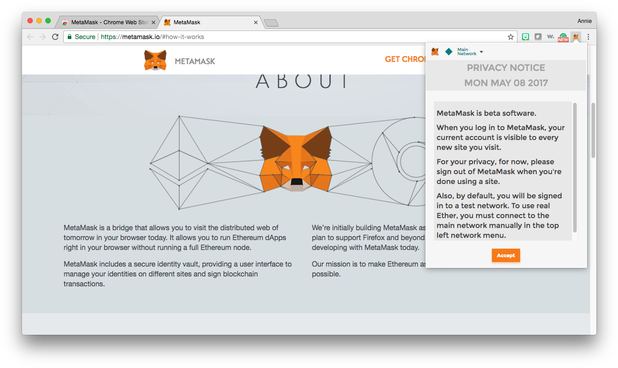
Task: Click the MetaMask fox logo in site header
Action: click(x=155, y=60)
